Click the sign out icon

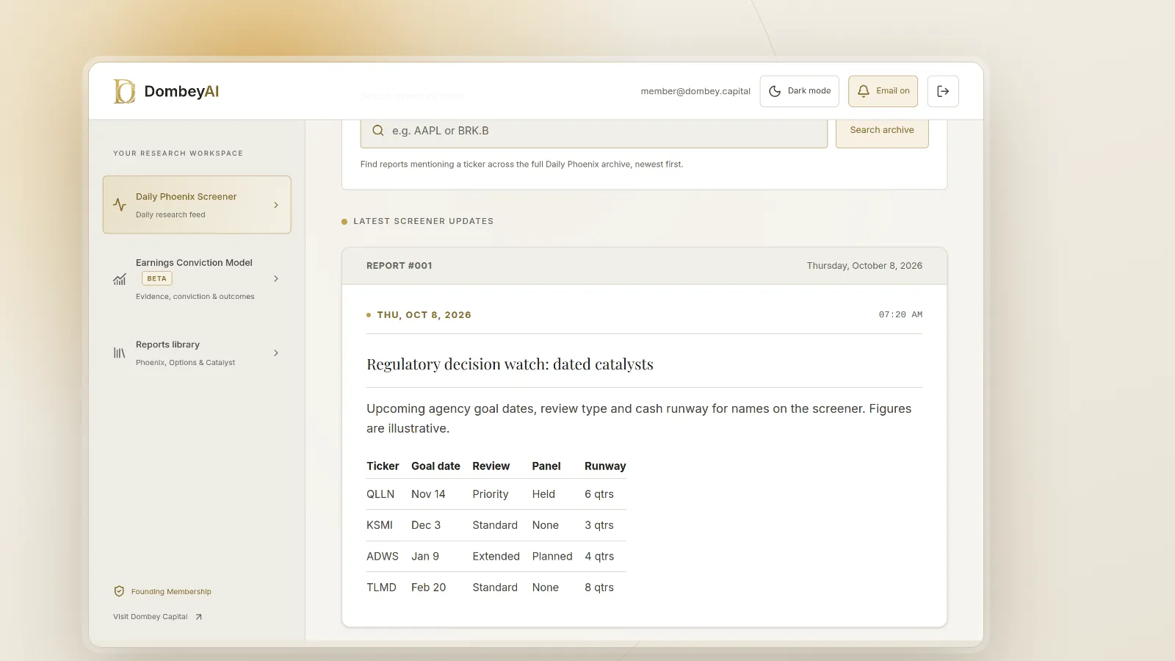pyautogui.click(x=943, y=91)
